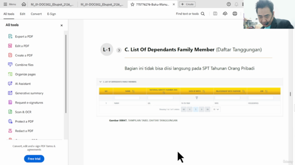
Task: Click the "C. List Of Dependants Family Member" heading
Action: [170, 49]
